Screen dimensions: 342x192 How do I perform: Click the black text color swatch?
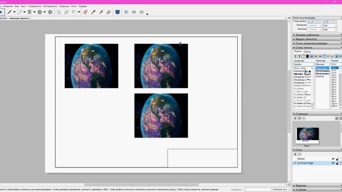point(308,57)
